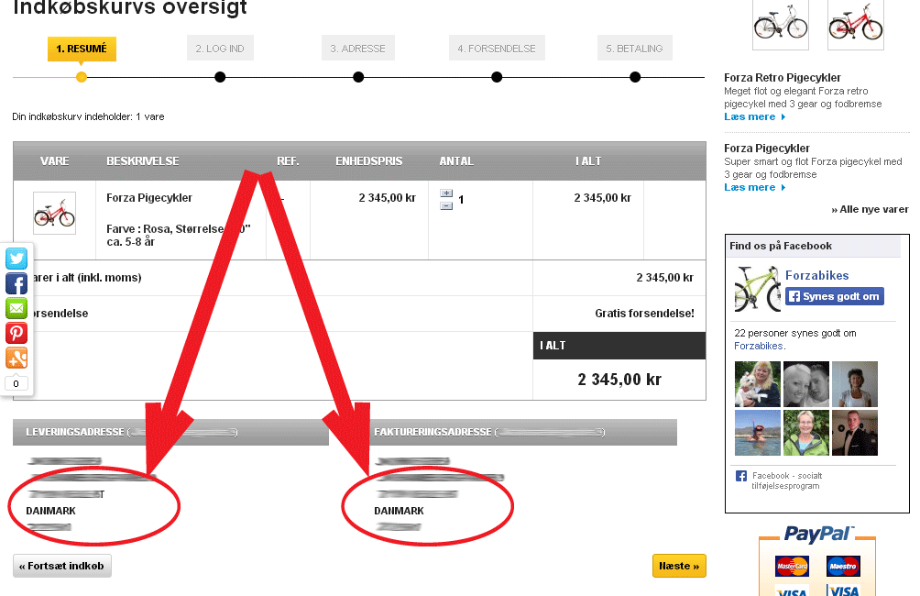
Task: Go to the 3. ADRESSE step
Action: [x=358, y=49]
